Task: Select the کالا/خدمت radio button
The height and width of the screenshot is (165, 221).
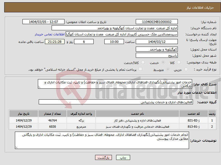Action: 143,62
